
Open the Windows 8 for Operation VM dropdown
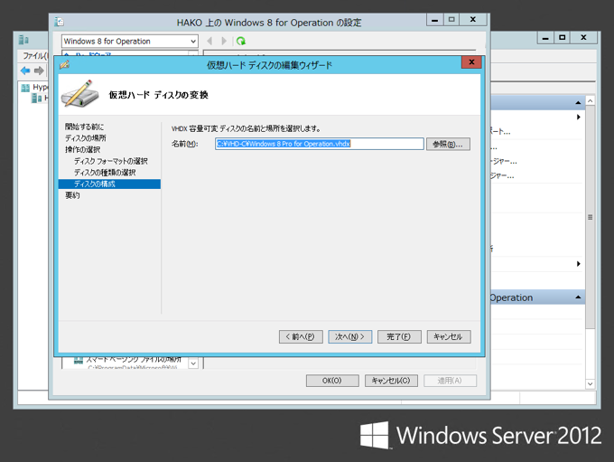click(x=130, y=42)
